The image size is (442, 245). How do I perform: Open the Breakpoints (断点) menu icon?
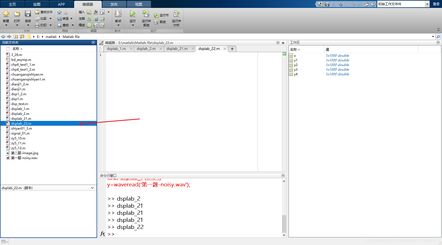(x=118, y=14)
